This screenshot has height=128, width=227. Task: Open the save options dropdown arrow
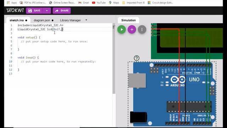pos(47,11)
